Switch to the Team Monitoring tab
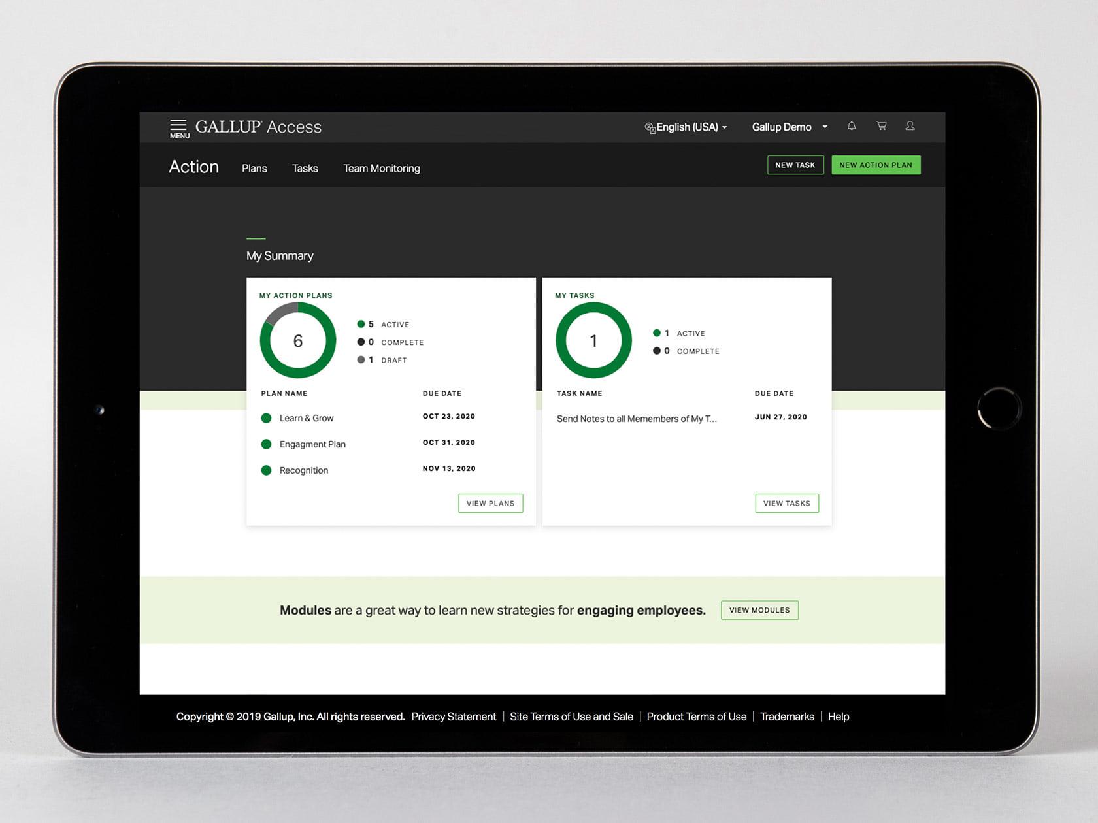The image size is (1098, 823). [381, 168]
